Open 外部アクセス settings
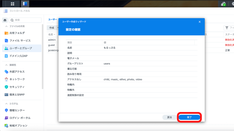Image resolution: width=234 pixels, height=131 pixels. point(17,72)
